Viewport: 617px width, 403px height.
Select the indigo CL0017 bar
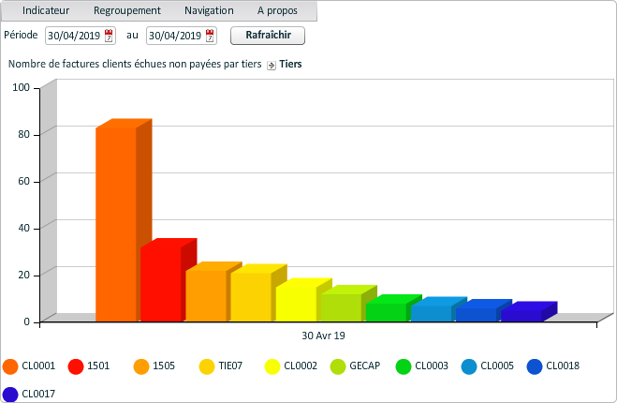point(522,316)
